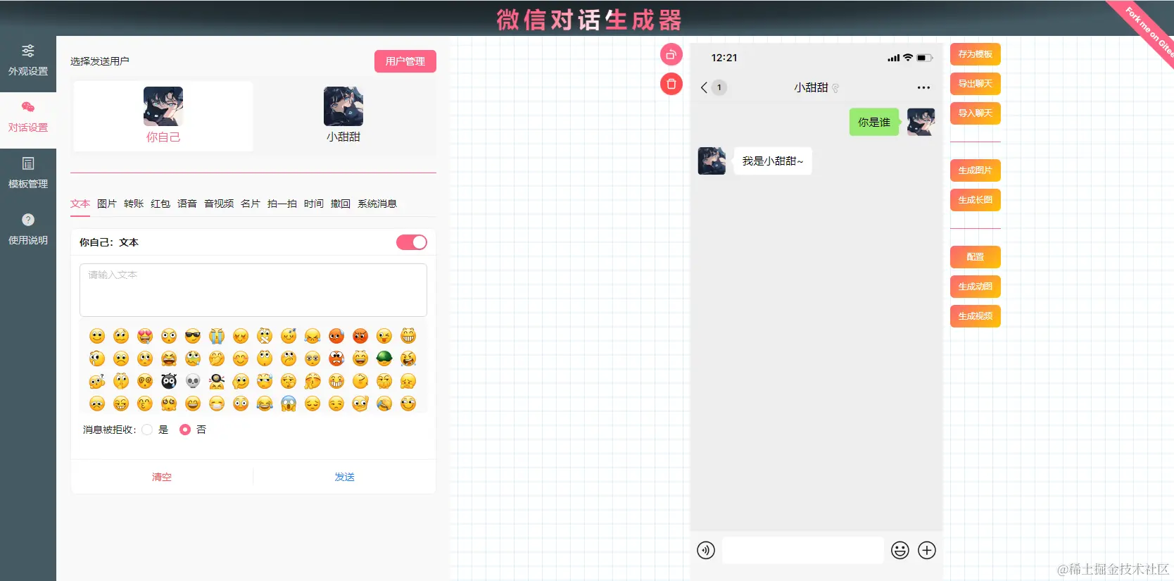Click the 生成图片 button

click(976, 170)
